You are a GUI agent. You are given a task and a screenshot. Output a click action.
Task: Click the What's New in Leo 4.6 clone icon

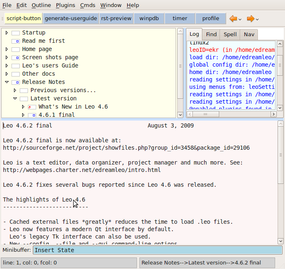pos(32,107)
